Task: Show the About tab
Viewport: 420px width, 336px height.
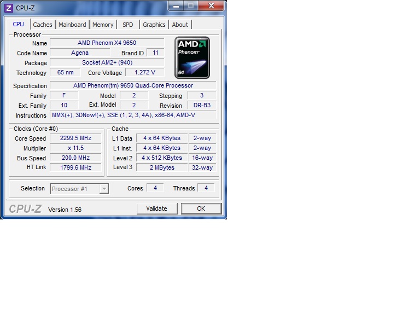Action: [180, 25]
